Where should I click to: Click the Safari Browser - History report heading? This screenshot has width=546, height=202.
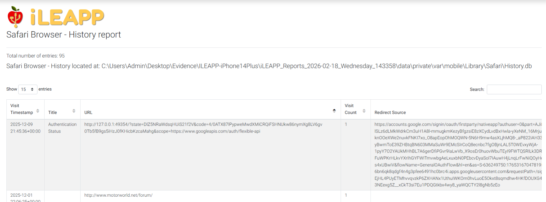click(63, 35)
